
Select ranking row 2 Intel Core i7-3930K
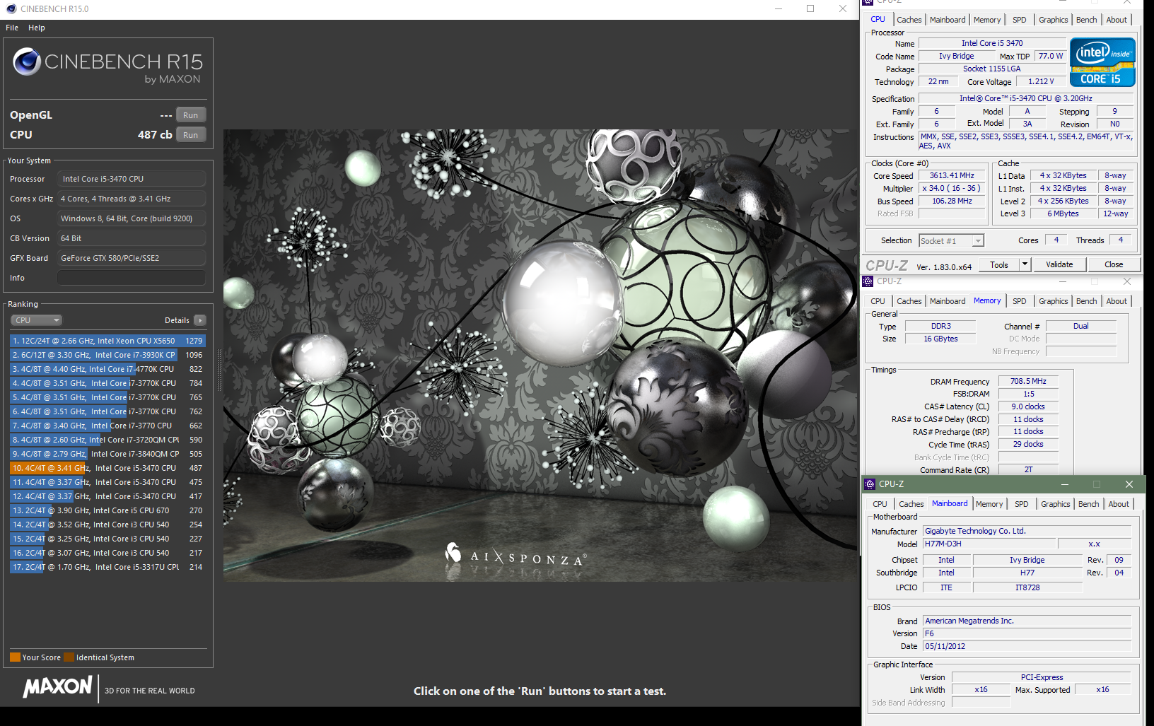[107, 355]
